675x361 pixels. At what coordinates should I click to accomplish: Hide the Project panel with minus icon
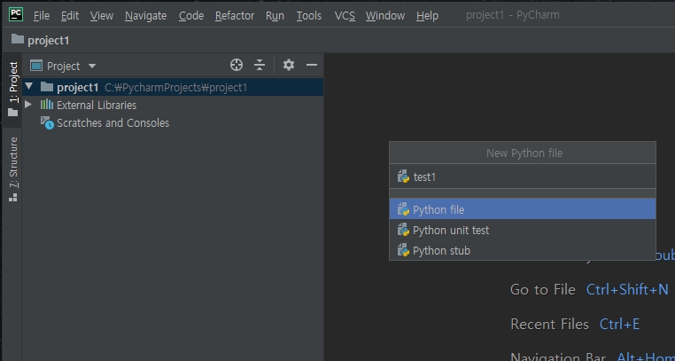[x=311, y=65]
